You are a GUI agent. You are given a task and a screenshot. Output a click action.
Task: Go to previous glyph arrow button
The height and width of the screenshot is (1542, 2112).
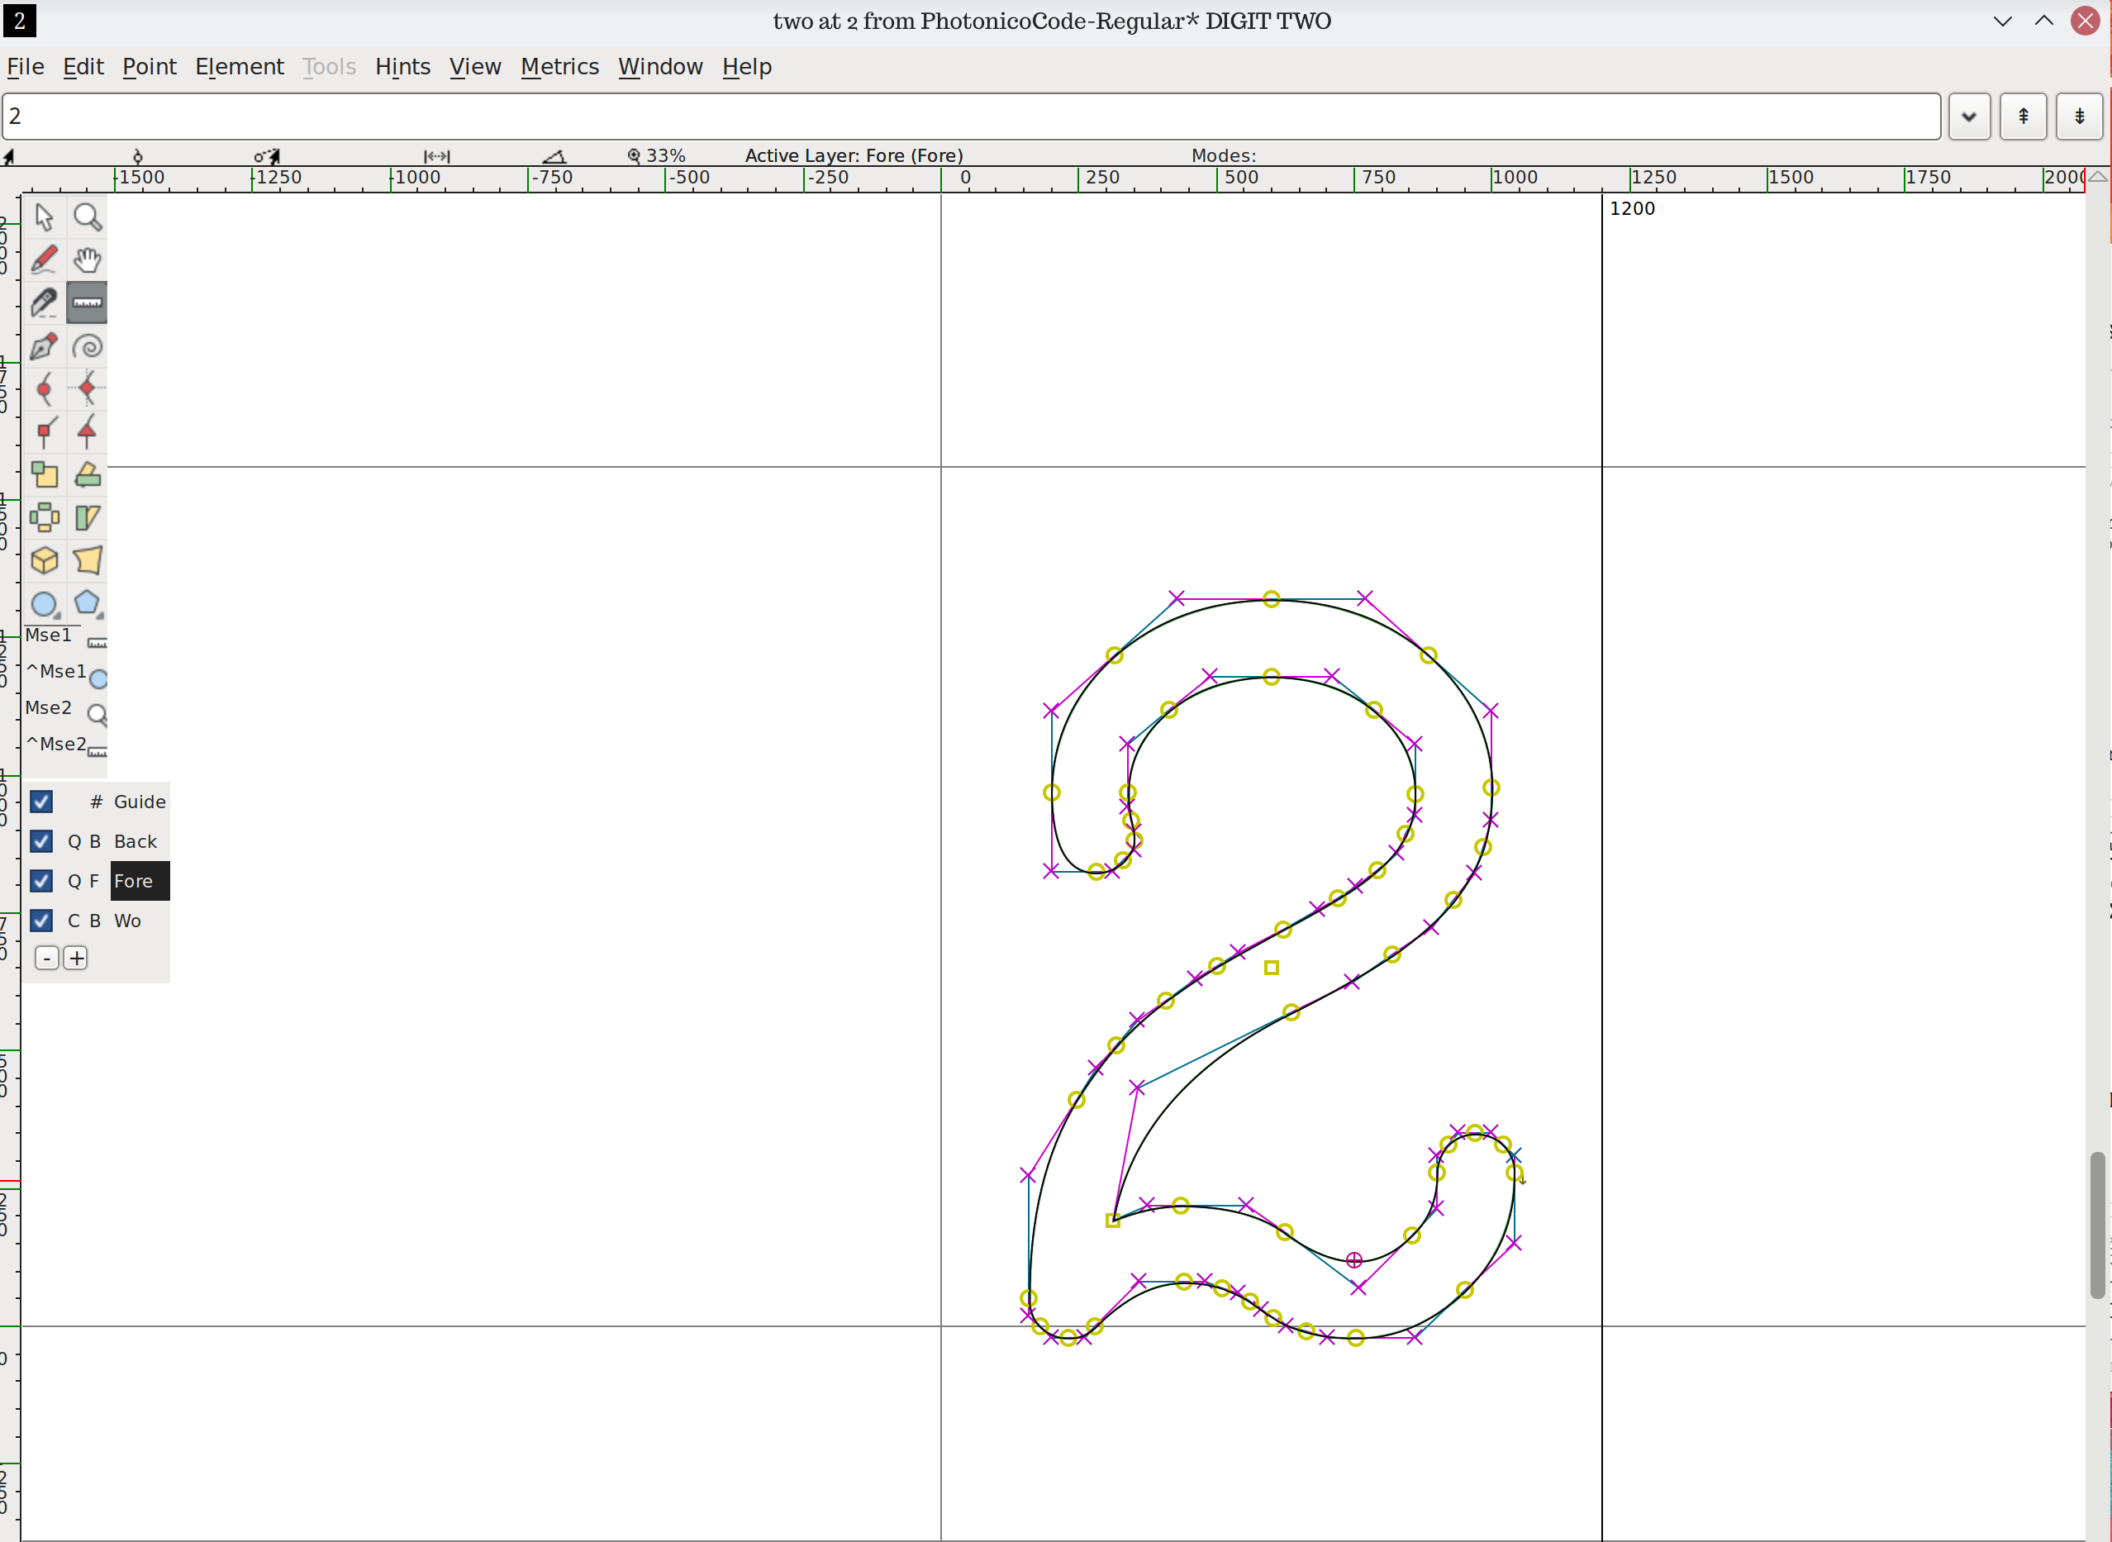tap(2024, 117)
